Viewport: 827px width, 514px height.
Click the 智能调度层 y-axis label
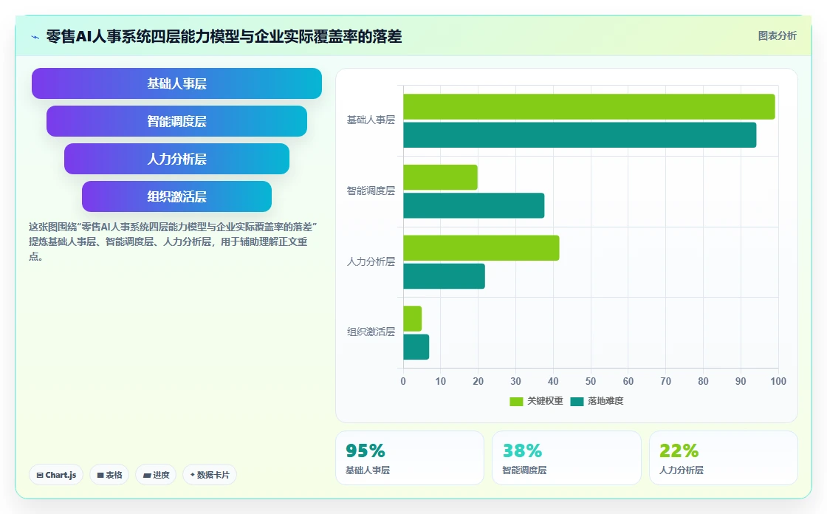click(371, 191)
